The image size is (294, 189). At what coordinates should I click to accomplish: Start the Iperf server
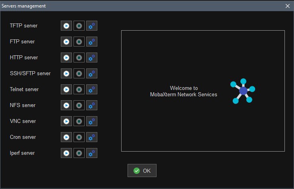pos(66,153)
